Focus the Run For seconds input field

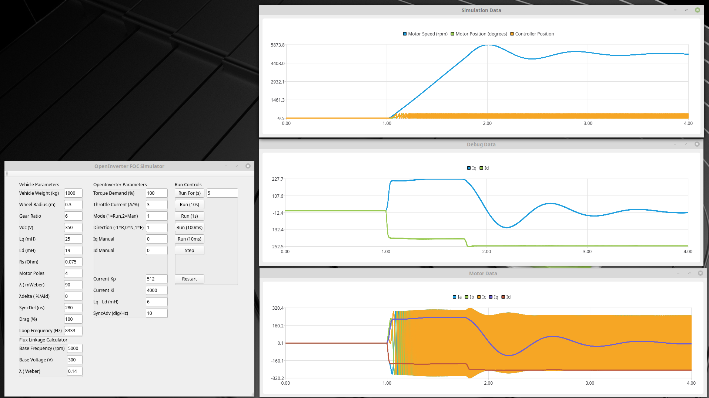[222, 193]
